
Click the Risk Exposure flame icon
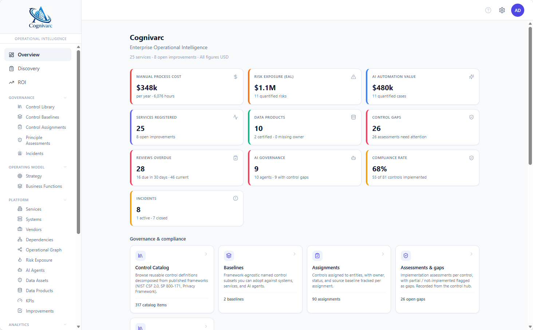(20, 260)
